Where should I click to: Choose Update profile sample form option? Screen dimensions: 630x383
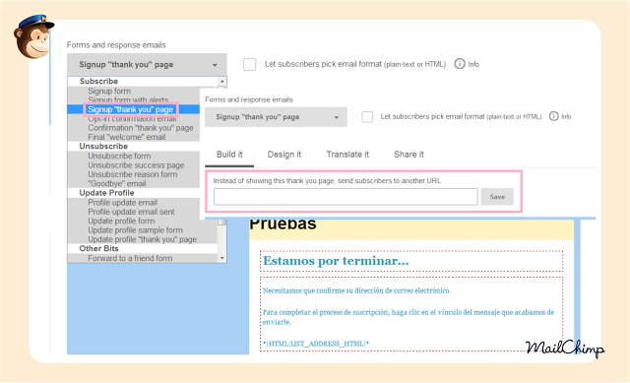(135, 230)
